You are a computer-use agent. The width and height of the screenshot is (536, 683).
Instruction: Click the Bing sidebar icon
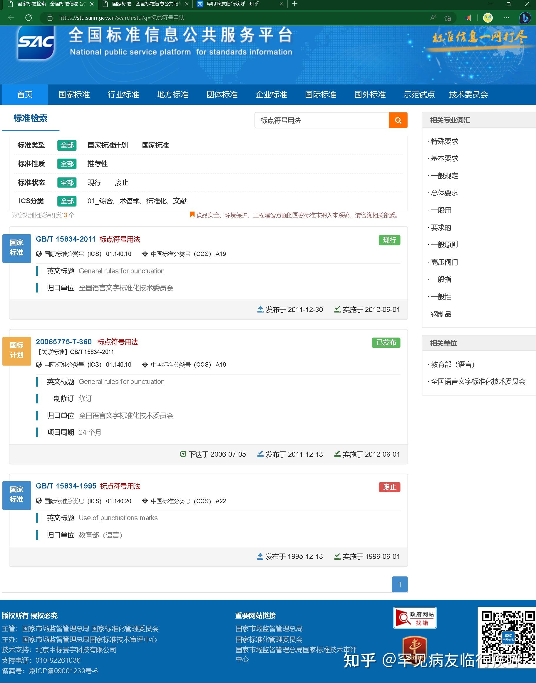coord(525,18)
